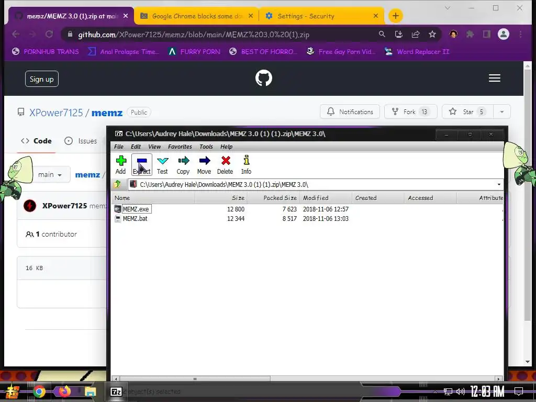Sort by the Size column header
This screenshot has width=536, height=402.
coord(221,198)
